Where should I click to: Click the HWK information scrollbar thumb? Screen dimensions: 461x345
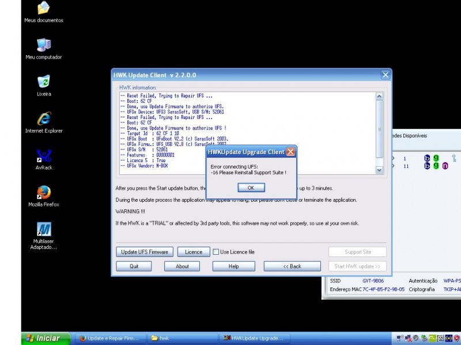pyautogui.click(x=379, y=129)
